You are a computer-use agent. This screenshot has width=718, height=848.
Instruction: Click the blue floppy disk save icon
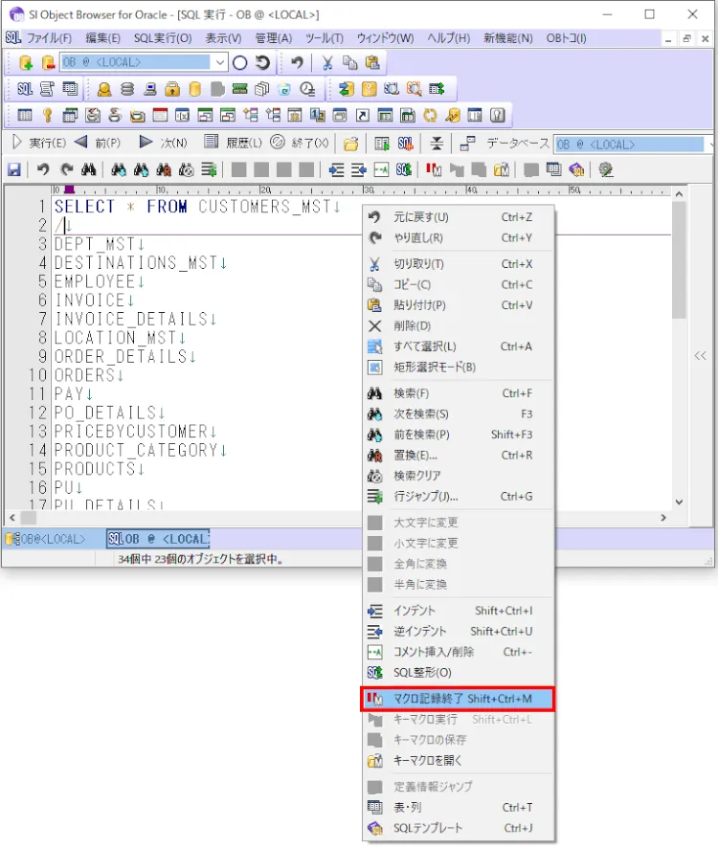(x=14, y=169)
